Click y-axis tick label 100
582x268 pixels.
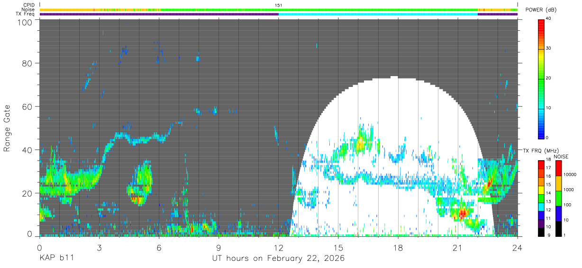[x=26, y=22]
